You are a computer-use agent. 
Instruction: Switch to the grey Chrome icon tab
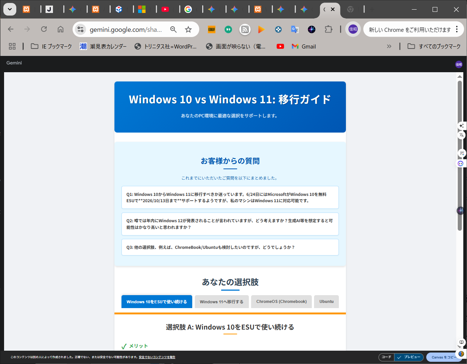point(350,9)
